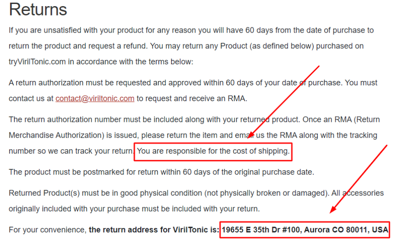Click the highlighted shipping cost responsibility sentence

click(213, 151)
